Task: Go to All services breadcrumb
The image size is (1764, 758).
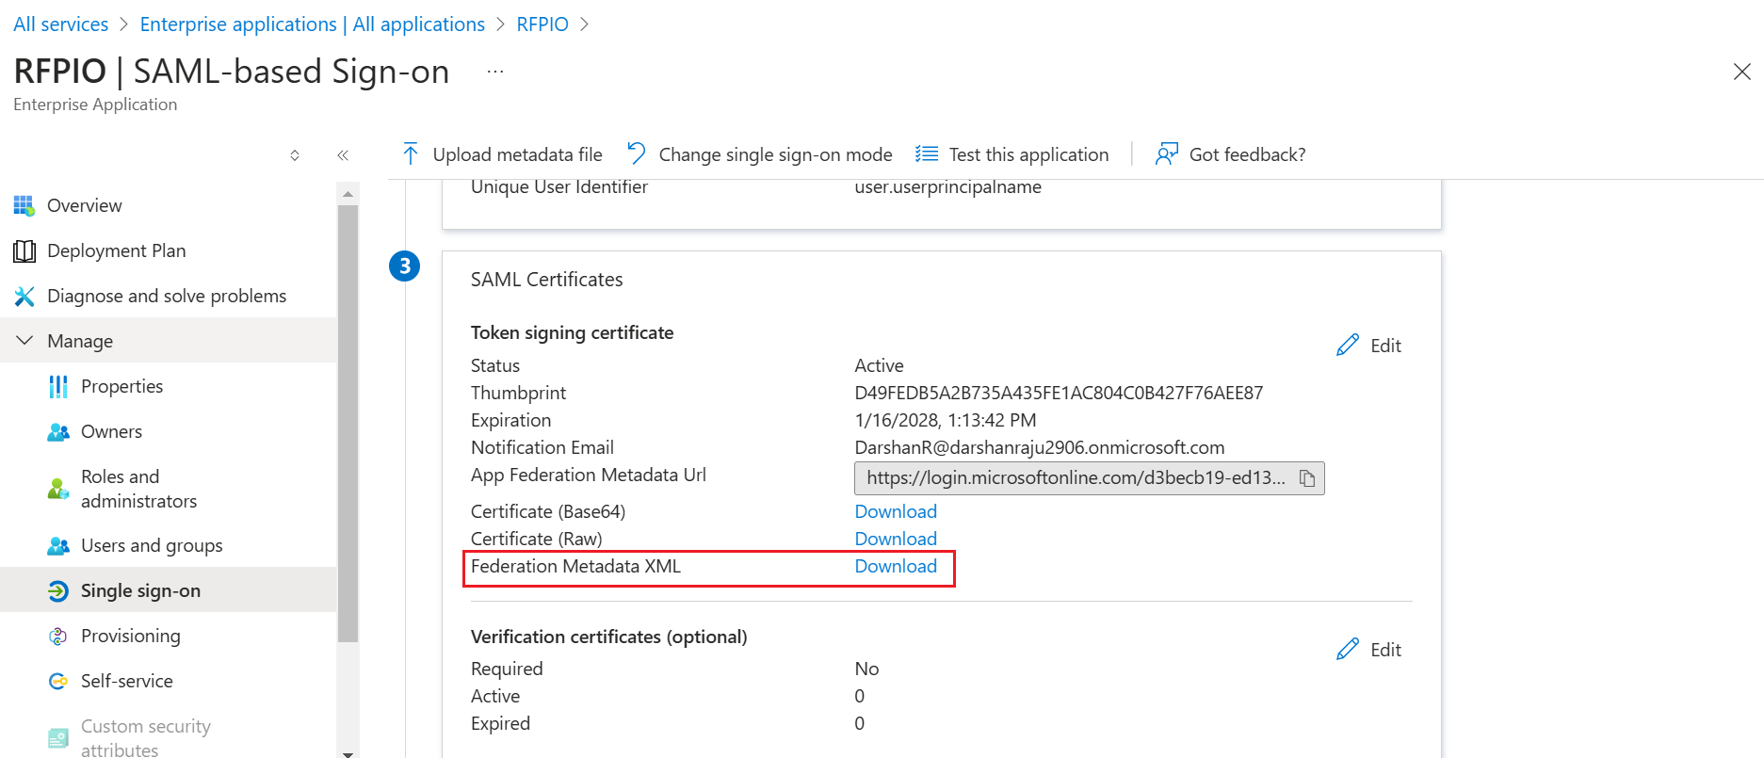Action: [x=61, y=24]
